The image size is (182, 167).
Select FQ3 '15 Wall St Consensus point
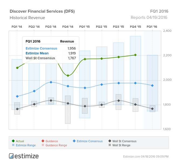[x=119, y=100]
